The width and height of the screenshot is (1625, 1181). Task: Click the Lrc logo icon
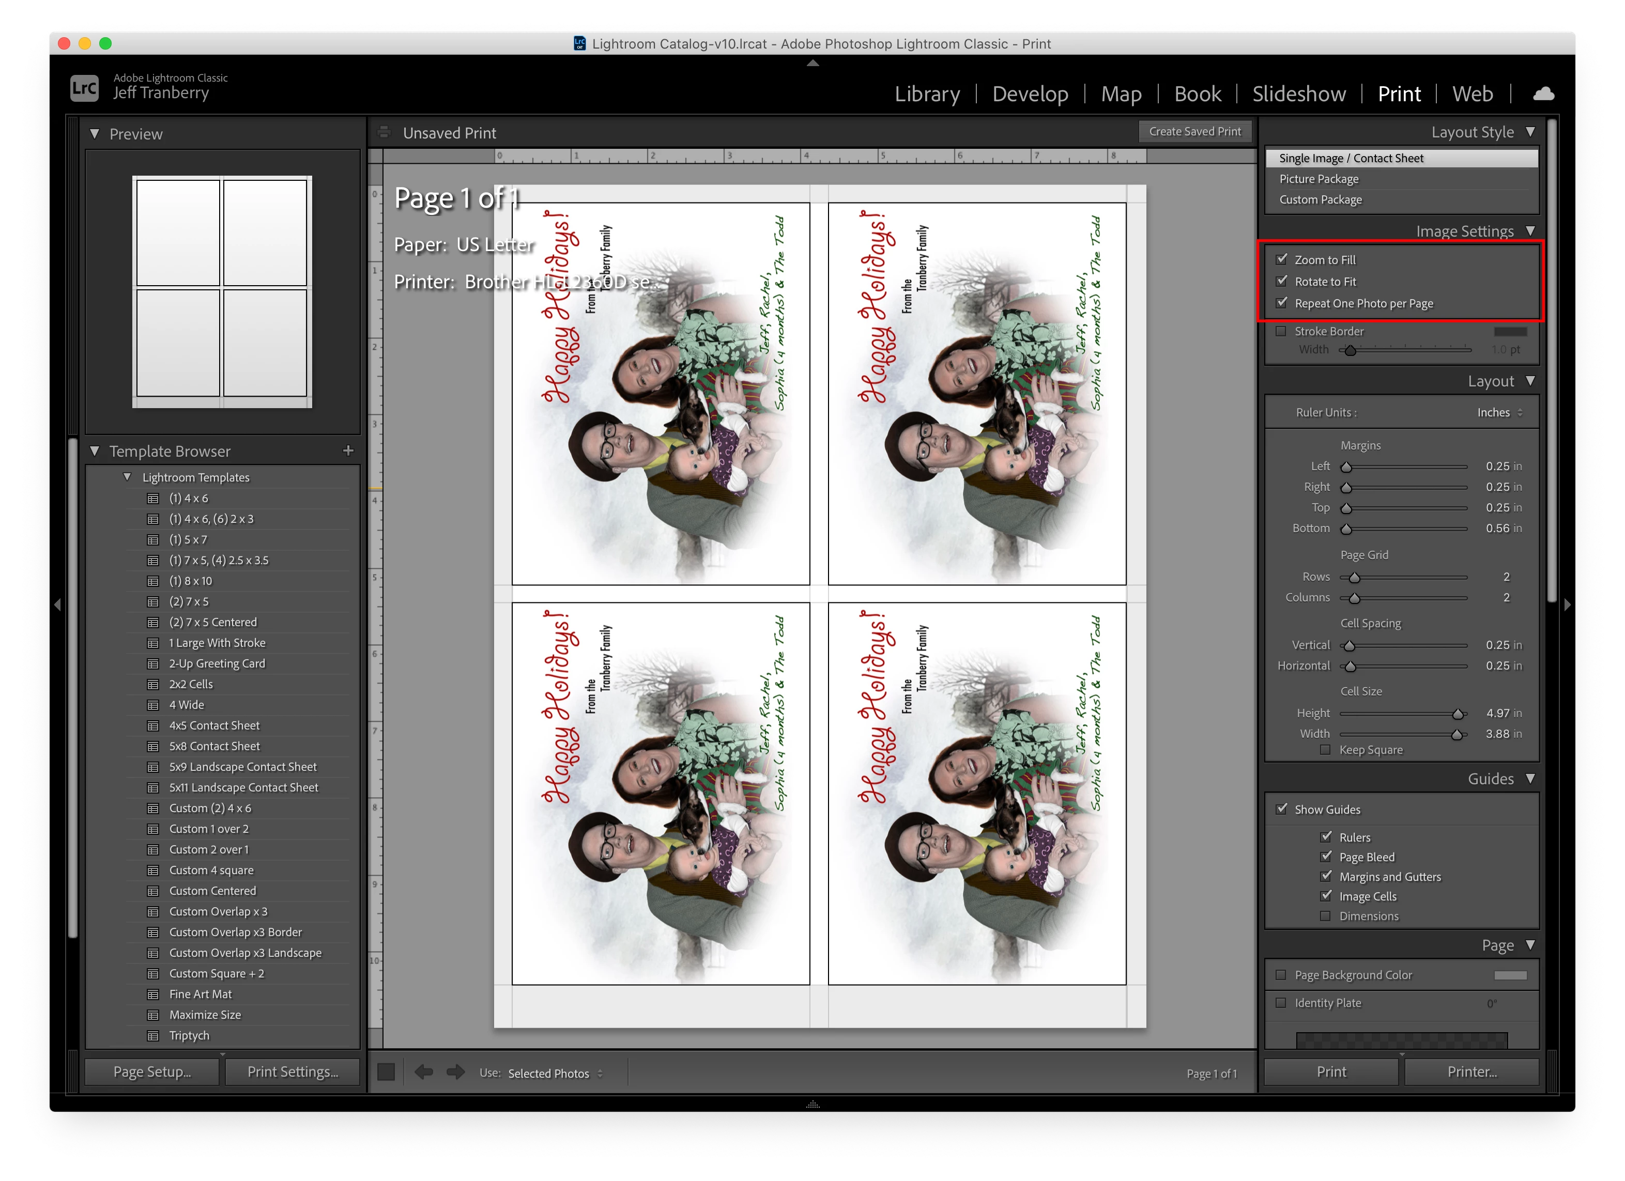pos(85,88)
